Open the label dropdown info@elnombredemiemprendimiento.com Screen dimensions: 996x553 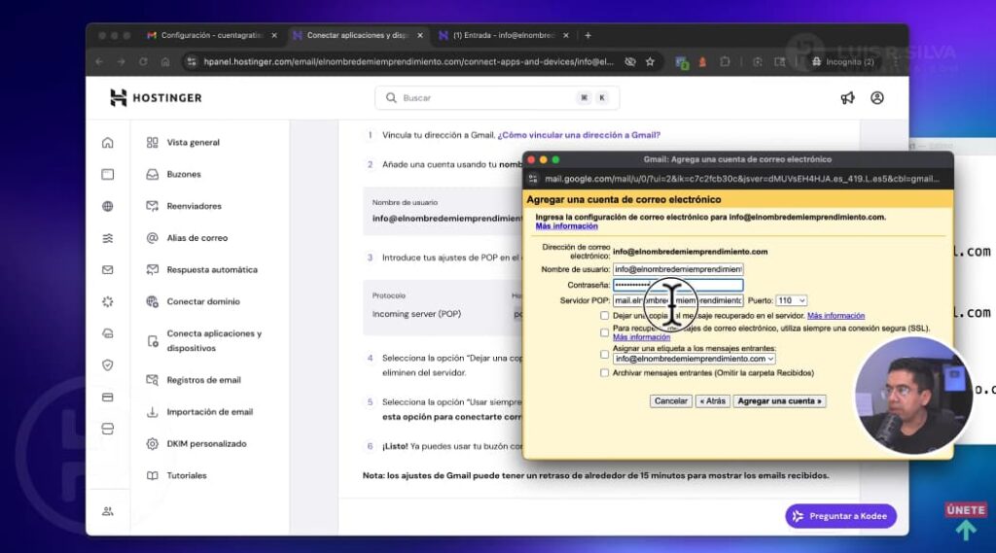[x=694, y=359]
